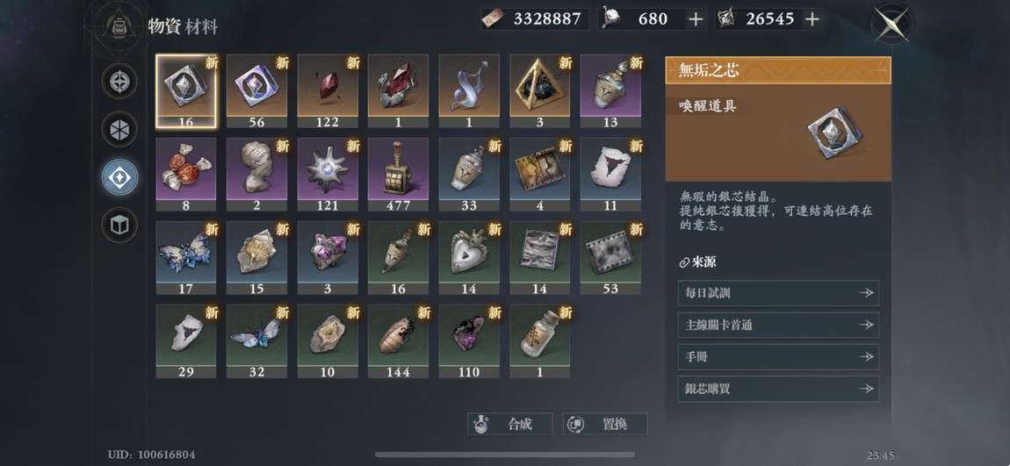
Task: Open 銀芯購買 source link
Action: click(x=778, y=389)
